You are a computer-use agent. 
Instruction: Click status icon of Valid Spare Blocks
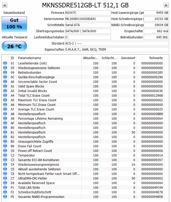pyautogui.click(x=5, y=86)
